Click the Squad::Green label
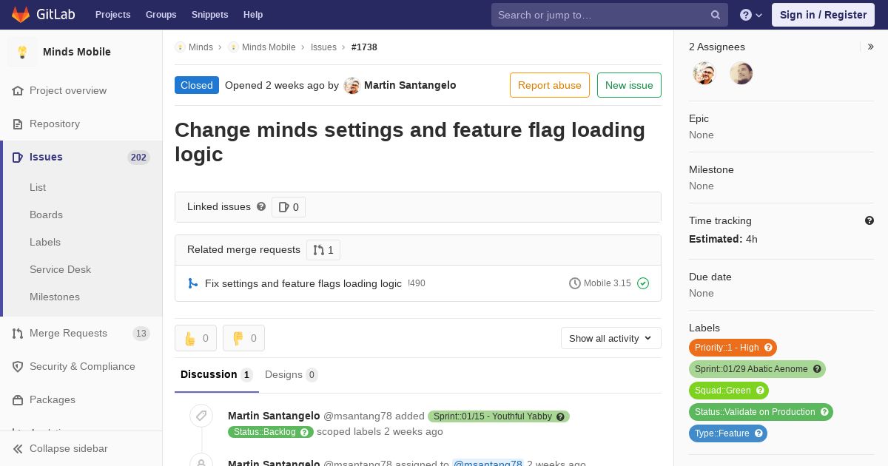The width and height of the screenshot is (888, 466). tap(722, 391)
